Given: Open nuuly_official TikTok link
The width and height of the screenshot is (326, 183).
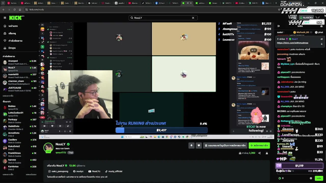Looking at the screenshot, I should pos(114,171).
